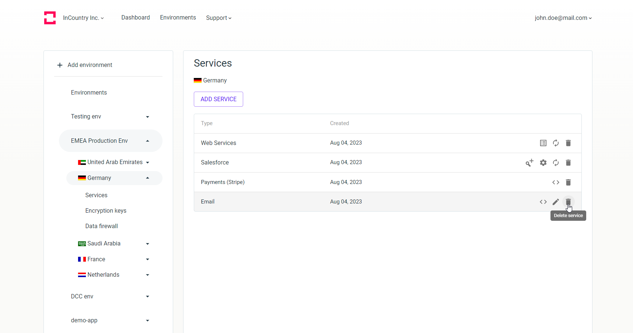Add key for Salesforce service
The width and height of the screenshot is (633, 333).
click(x=529, y=163)
